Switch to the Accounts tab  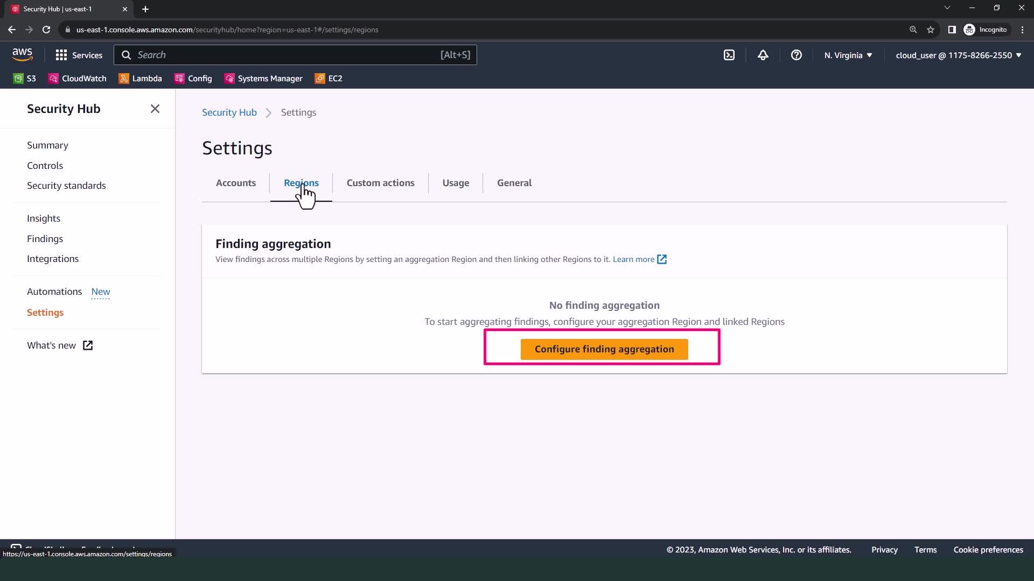pos(235,183)
